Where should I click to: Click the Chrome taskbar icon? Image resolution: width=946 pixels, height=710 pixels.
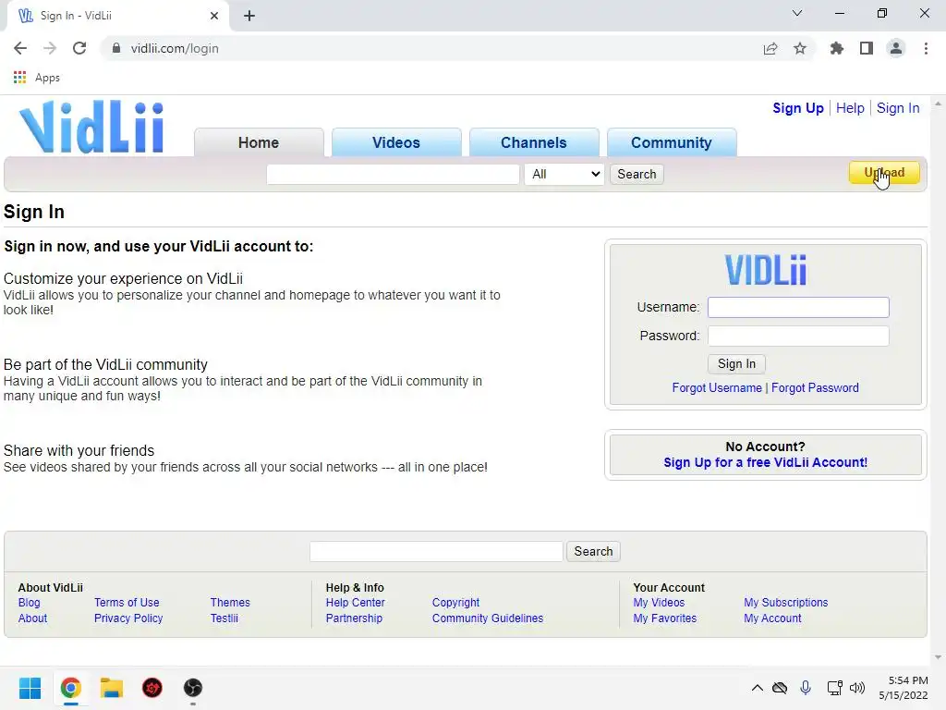pos(70,688)
